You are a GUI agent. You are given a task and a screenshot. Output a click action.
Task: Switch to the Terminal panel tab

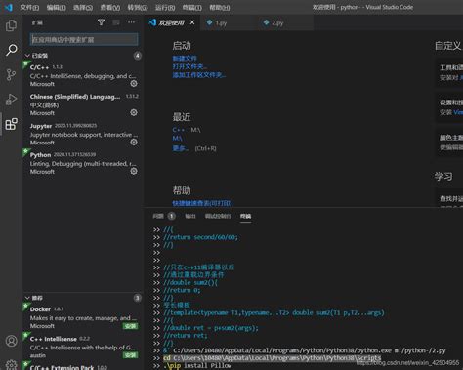[245, 216]
